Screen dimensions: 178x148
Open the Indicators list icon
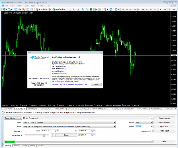pos(106,9)
